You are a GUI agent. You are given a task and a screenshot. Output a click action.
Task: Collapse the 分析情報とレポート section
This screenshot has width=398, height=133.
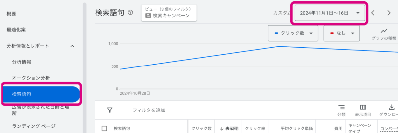click(72, 46)
